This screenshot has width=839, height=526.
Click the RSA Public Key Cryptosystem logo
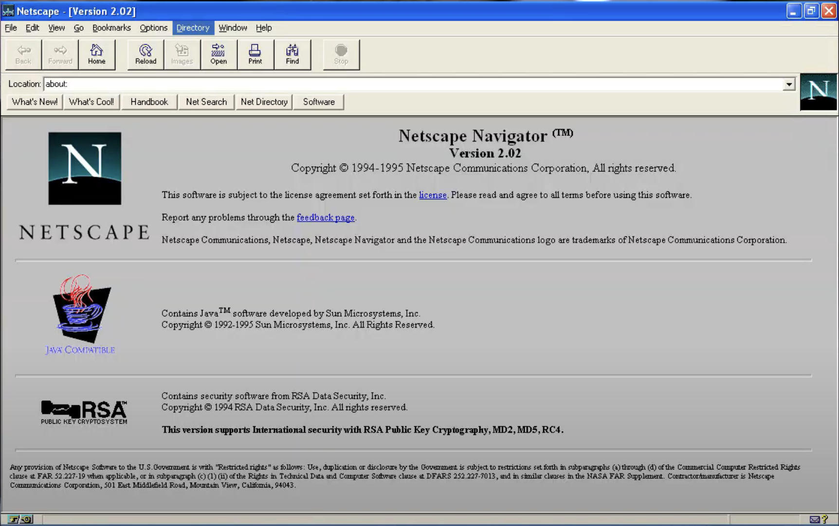pyautogui.click(x=84, y=413)
